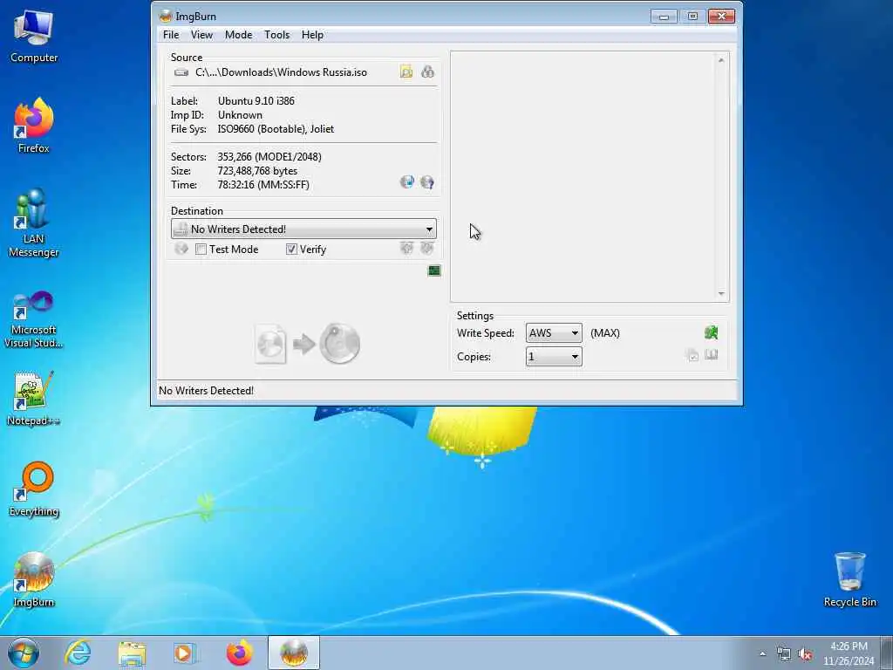Image resolution: width=893 pixels, height=670 pixels.
Task: Click the drive icon before the source path
Action: (x=181, y=72)
